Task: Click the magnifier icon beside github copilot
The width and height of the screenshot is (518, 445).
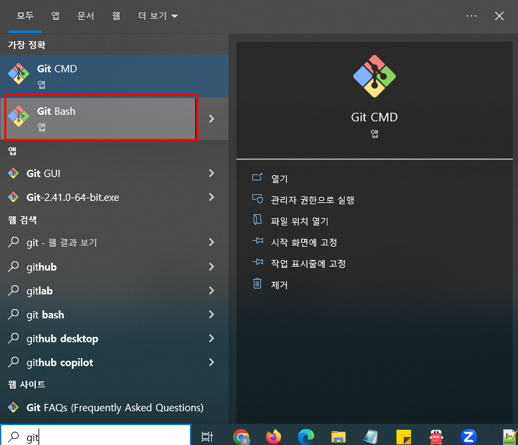Action: [13, 362]
